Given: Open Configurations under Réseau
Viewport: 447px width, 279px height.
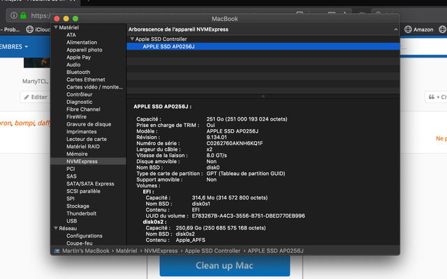Looking at the screenshot, I should point(85,236).
